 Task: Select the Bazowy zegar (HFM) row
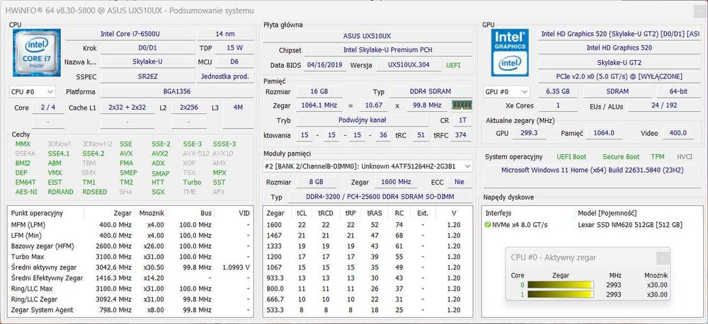(130, 246)
